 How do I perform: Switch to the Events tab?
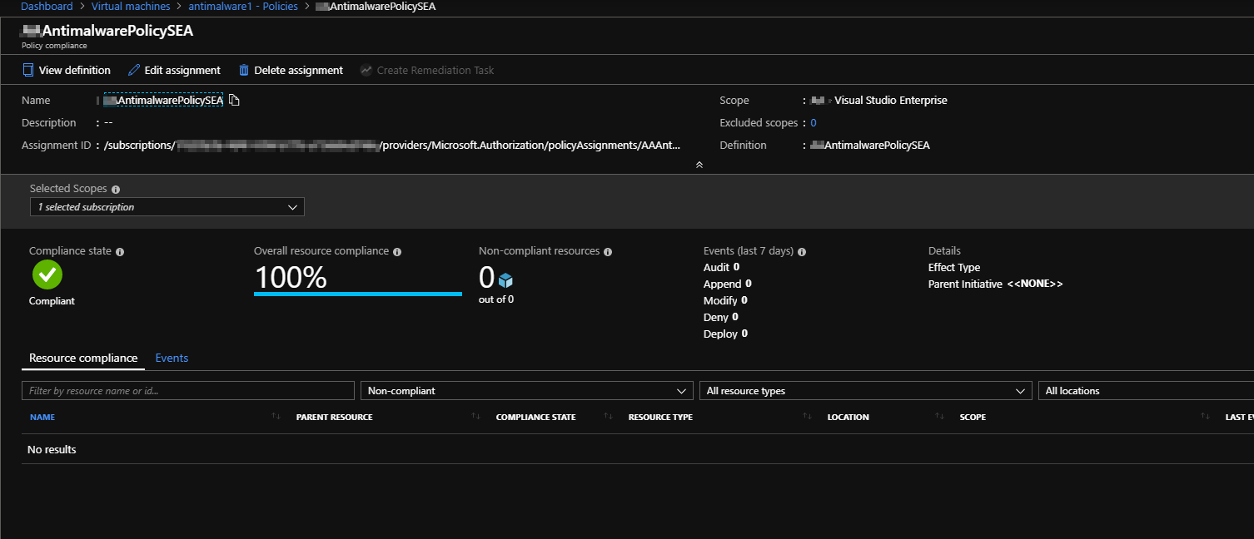(172, 358)
